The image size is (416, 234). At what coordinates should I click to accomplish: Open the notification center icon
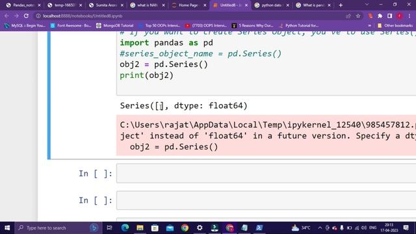(406, 227)
